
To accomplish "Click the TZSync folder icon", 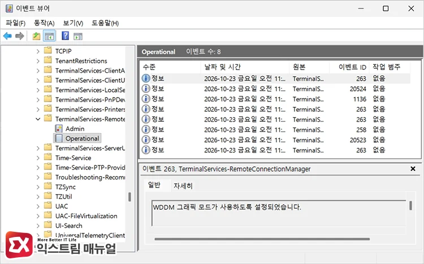I will [x=48, y=186].
